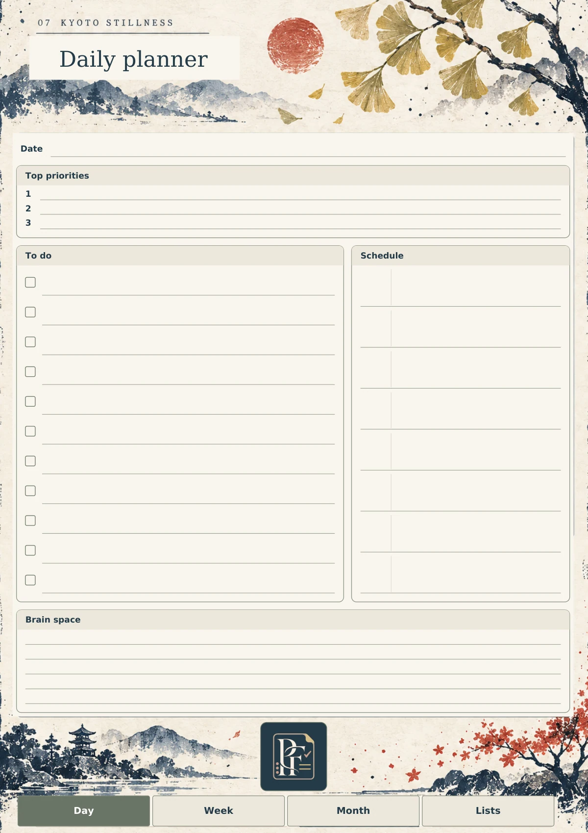Open the Lists tab
The width and height of the screenshot is (588, 833).
tap(488, 811)
